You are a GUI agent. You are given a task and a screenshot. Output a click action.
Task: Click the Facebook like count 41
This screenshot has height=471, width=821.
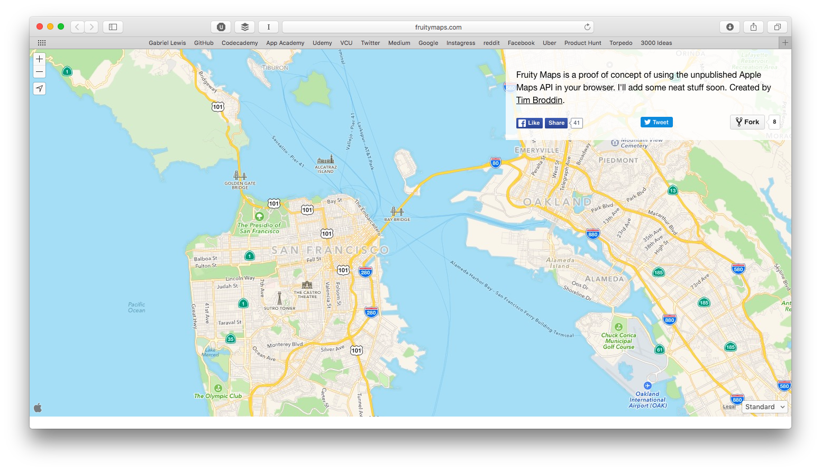pos(577,123)
